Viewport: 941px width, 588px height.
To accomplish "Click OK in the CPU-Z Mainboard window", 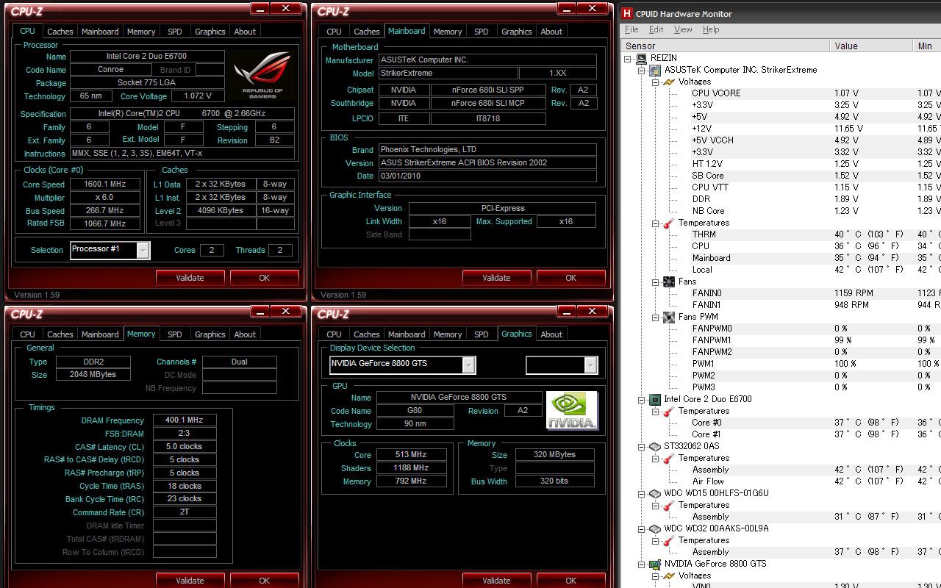I will click(570, 278).
